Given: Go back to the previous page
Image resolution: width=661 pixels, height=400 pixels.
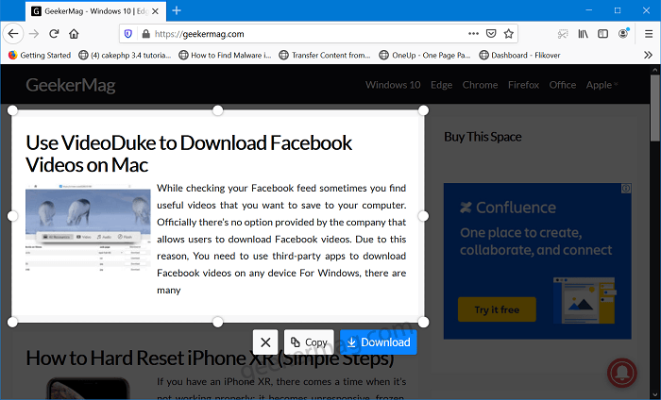Looking at the screenshot, I should pyautogui.click(x=13, y=34).
